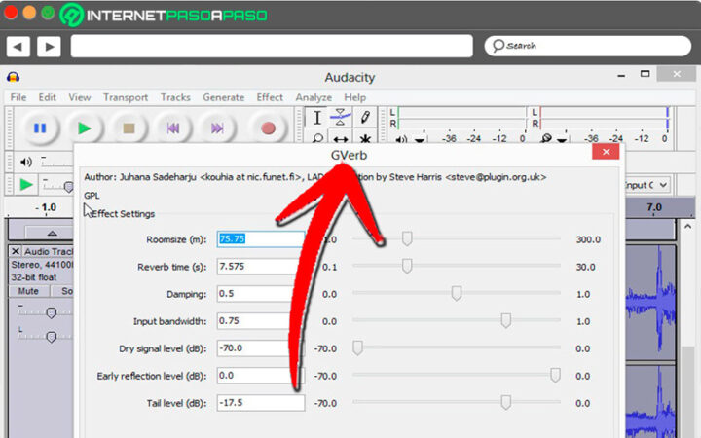Click the Stop button in transport toolbar
This screenshot has height=438, width=701.
[129, 128]
